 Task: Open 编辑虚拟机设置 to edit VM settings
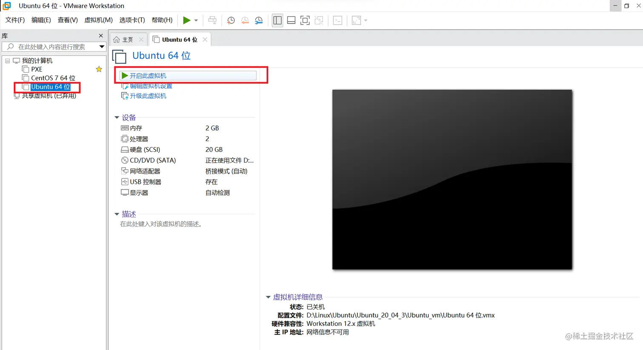coord(150,85)
